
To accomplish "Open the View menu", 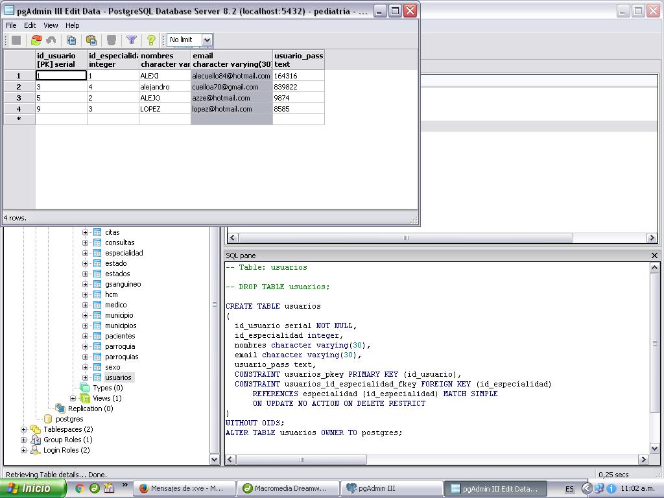I will 51,25.
